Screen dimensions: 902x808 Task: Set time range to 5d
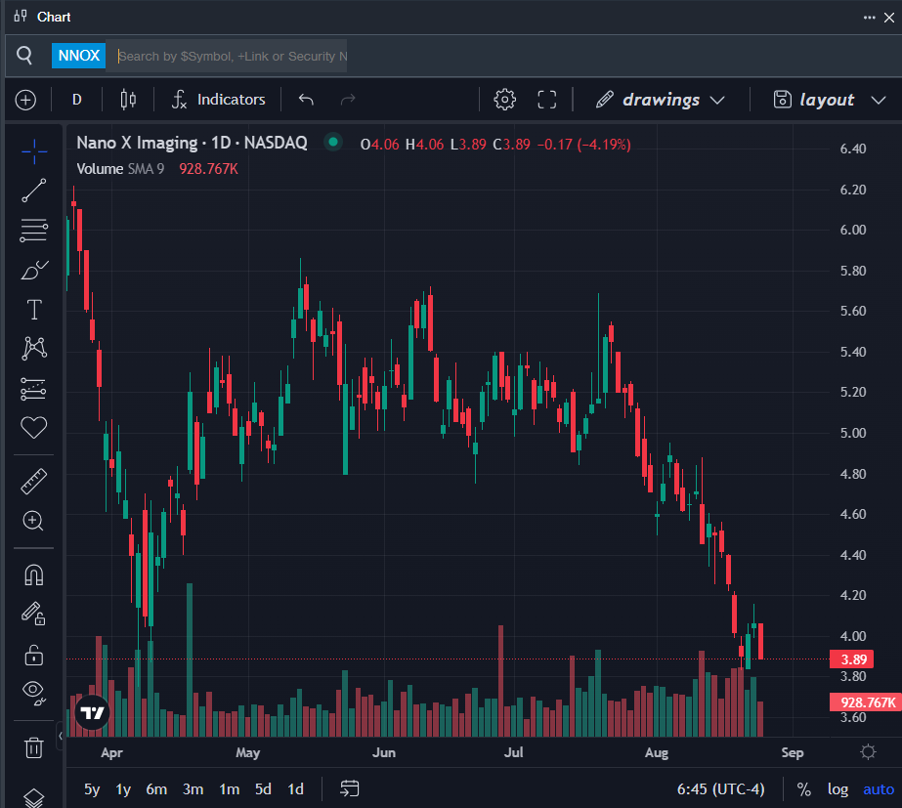click(x=264, y=789)
